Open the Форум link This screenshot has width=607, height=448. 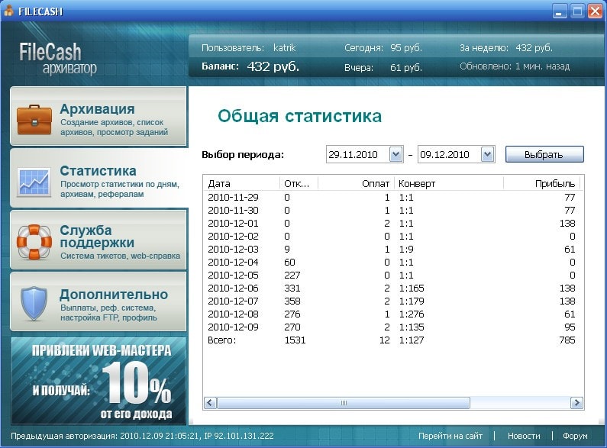pyautogui.click(x=575, y=436)
